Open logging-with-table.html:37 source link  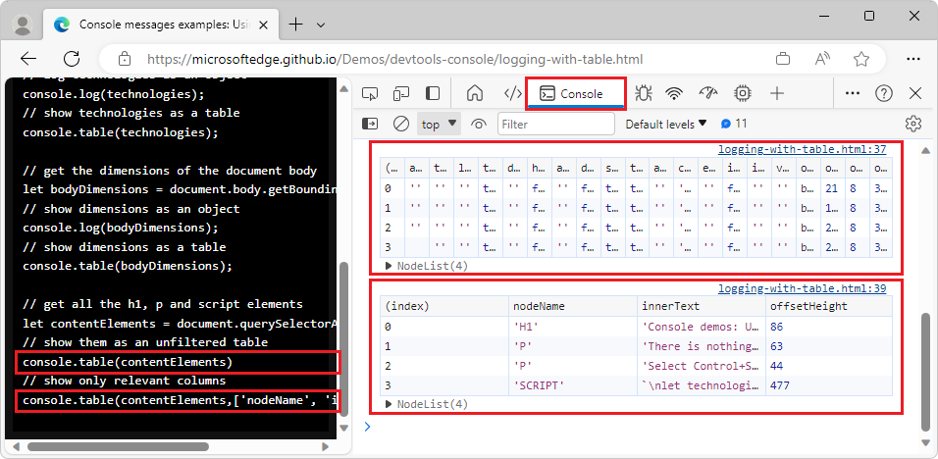[x=803, y=149]
